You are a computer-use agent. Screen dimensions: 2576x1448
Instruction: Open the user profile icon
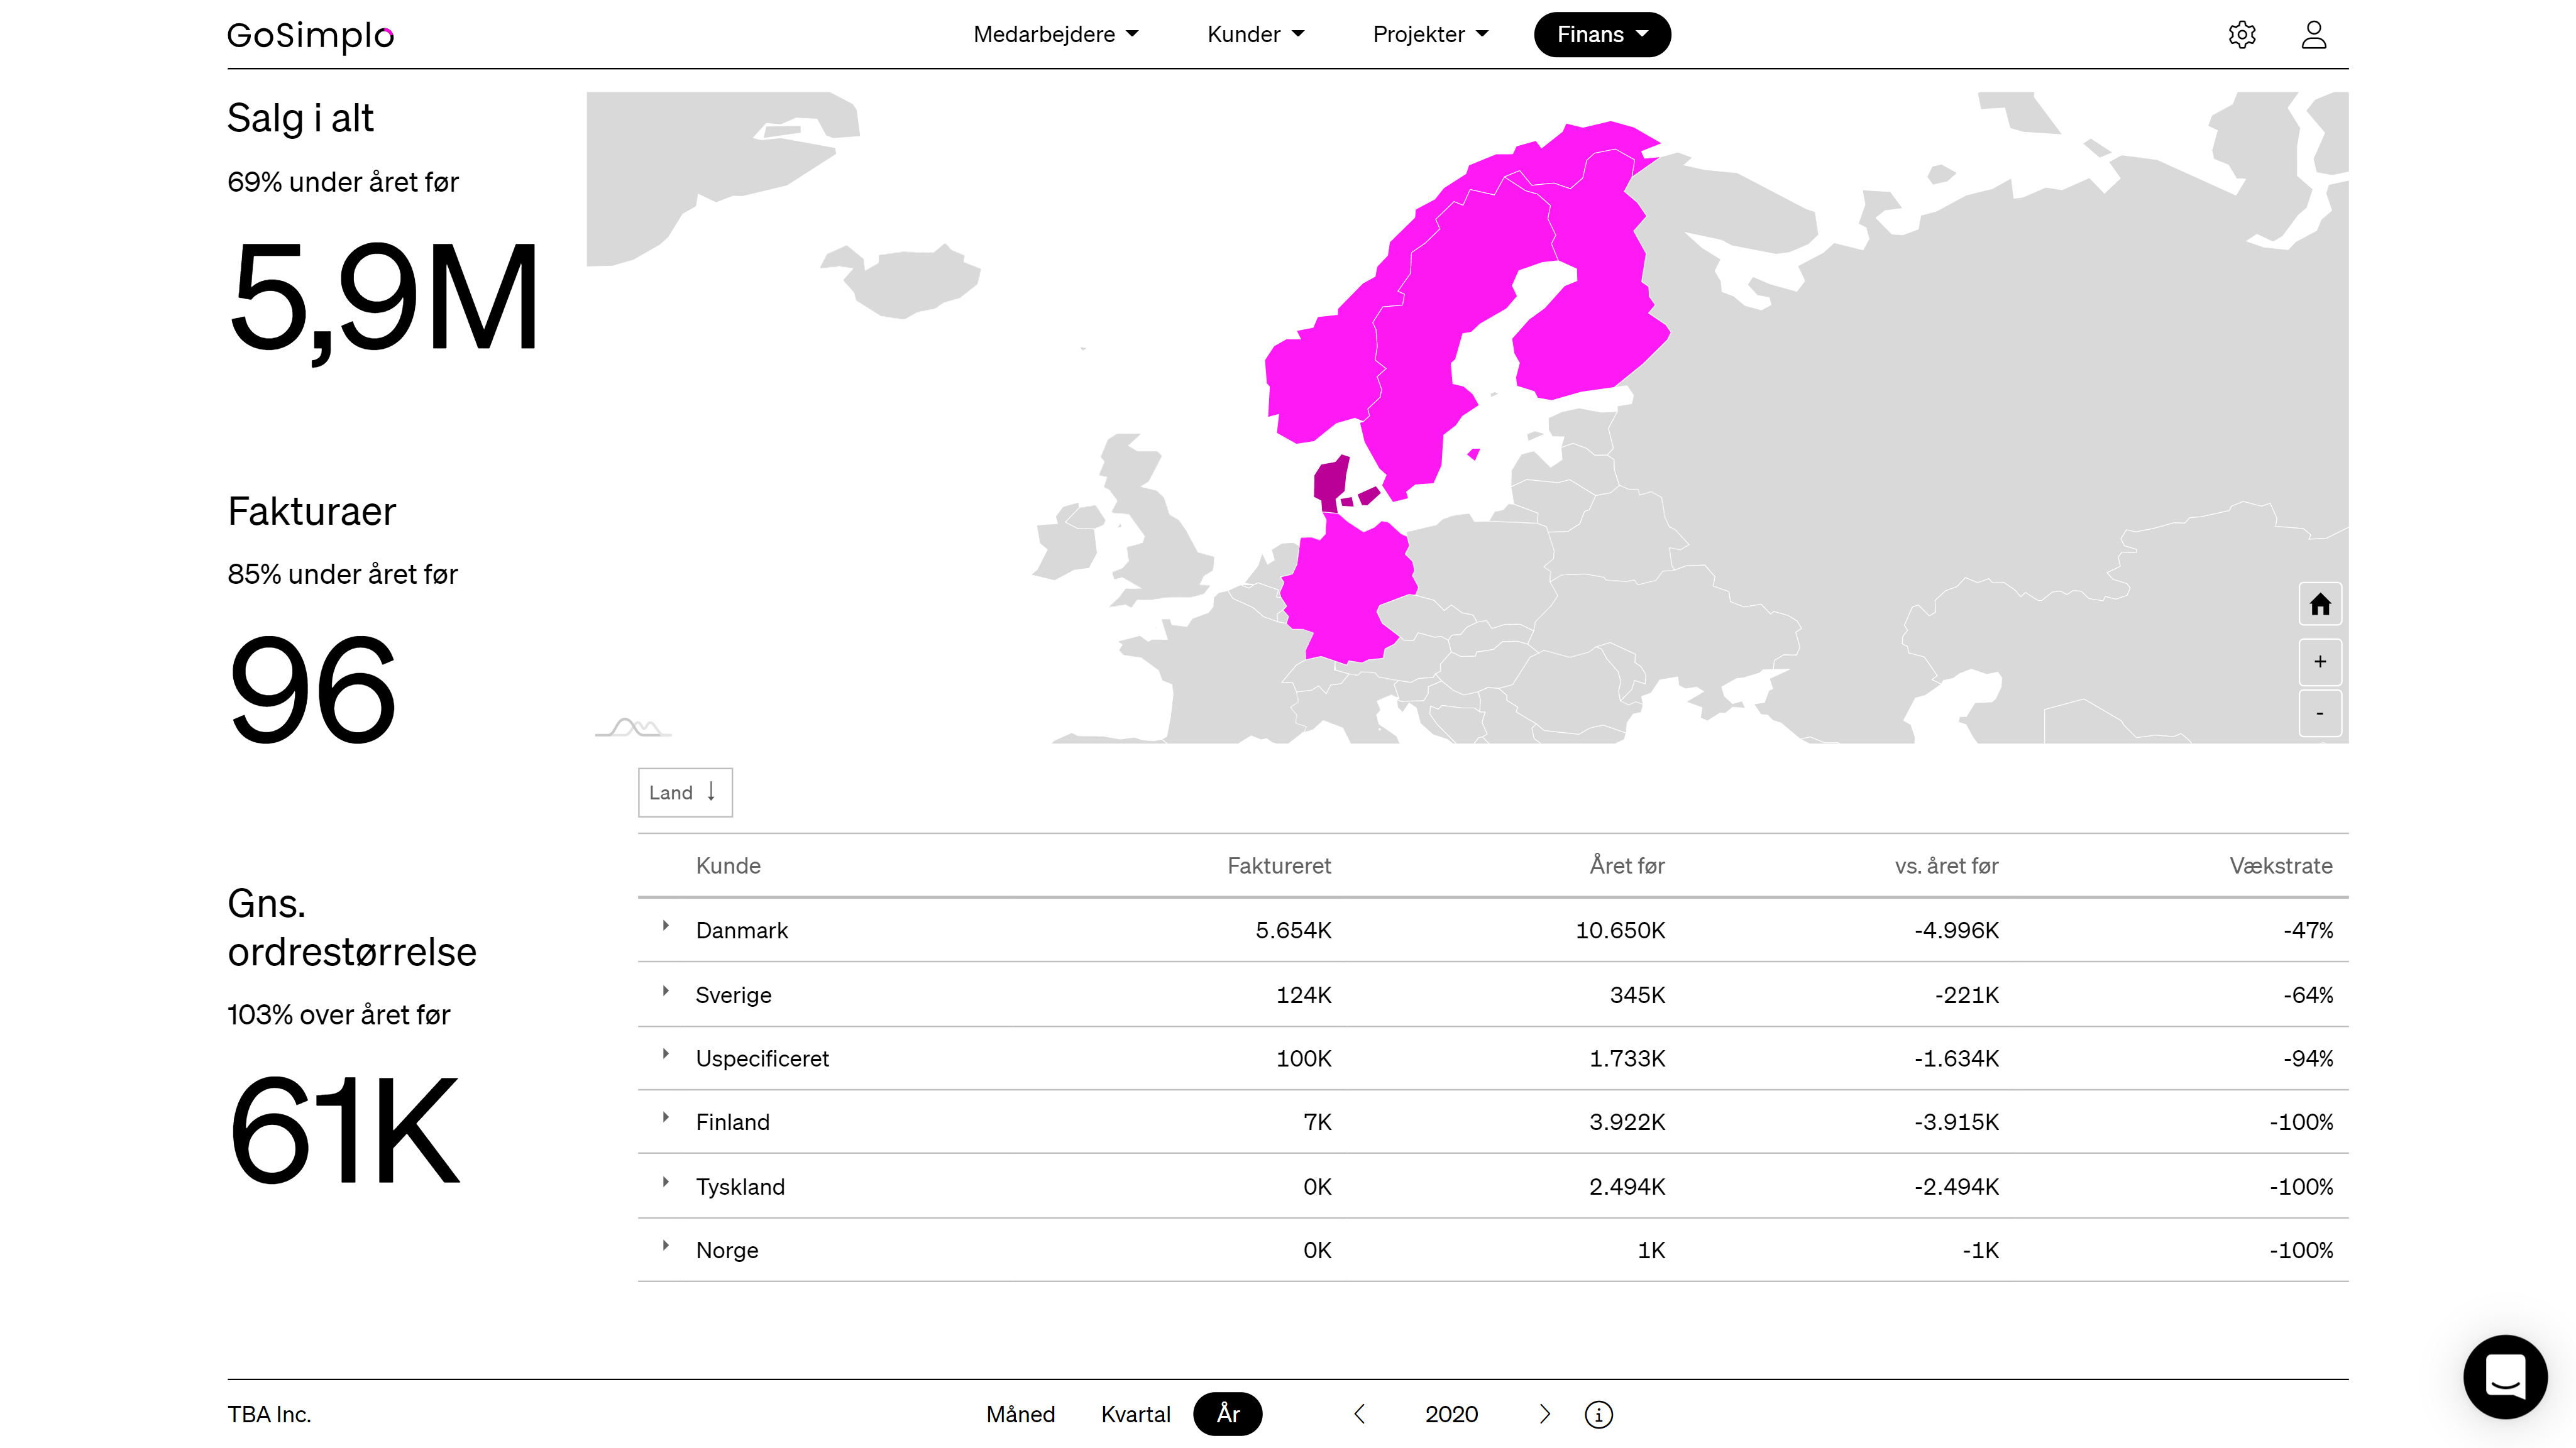click(x=2313, y=35)
